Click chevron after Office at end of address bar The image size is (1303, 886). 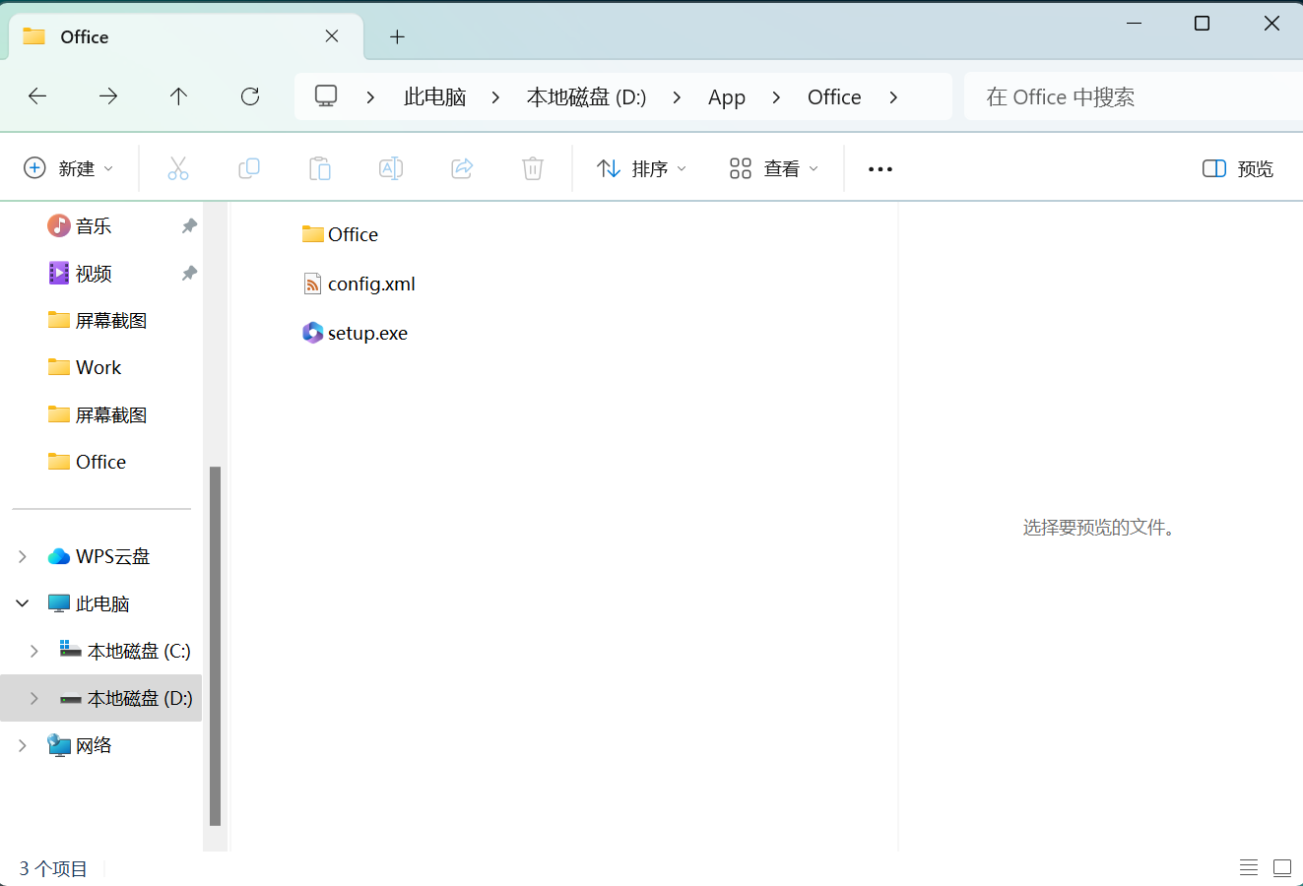click(893, 96)
